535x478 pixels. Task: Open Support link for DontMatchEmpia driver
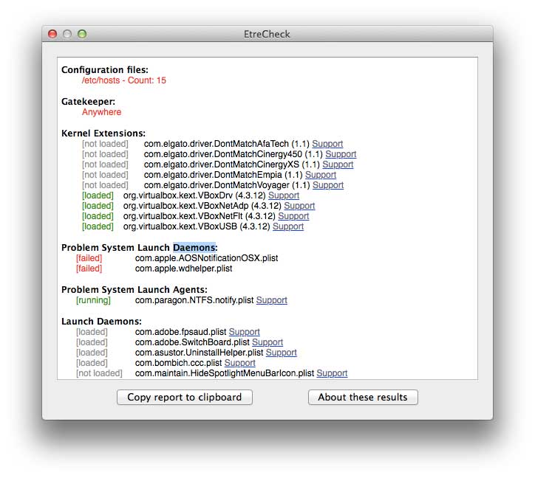321,175
